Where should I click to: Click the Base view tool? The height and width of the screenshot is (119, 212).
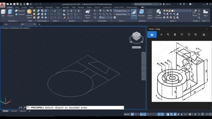pyautogui.click(x=205, y=13)
